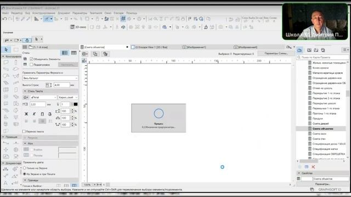Click the navigator horizontal scrollbar
This screenshot has height=197, width=351.
309,161
